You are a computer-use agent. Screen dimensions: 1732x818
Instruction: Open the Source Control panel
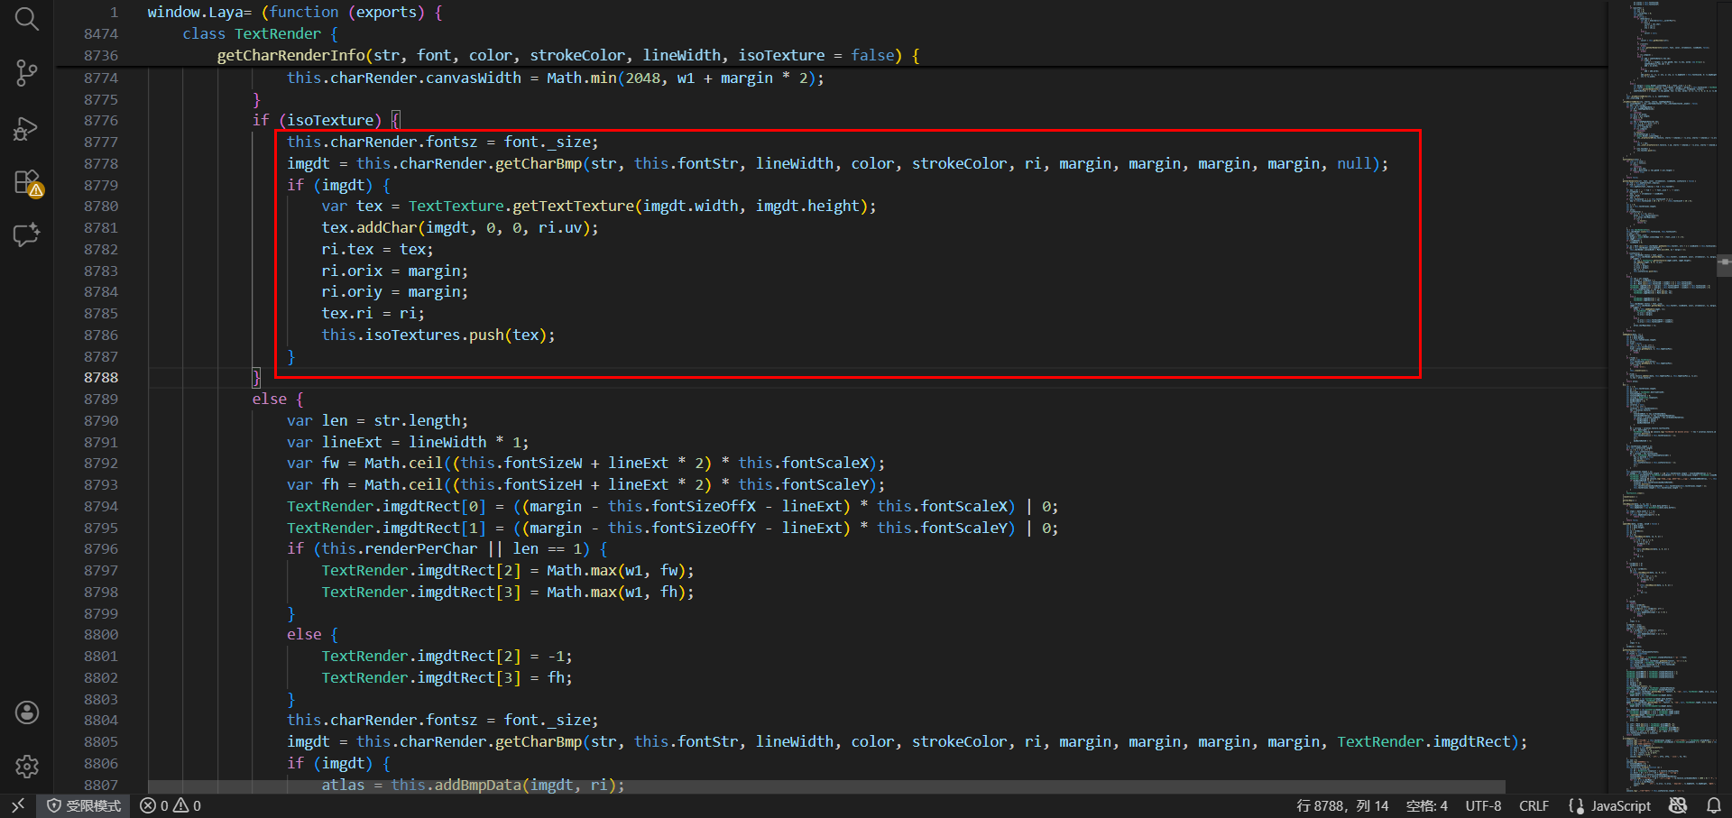[26, 73]
